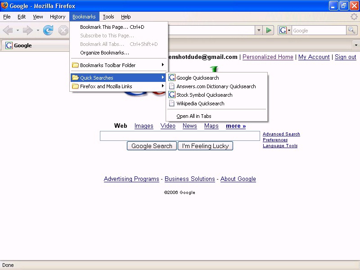Expand the location bar history dropdown
Image resolution: width=360 pixels, height=270 pixels.
click(x=259, y=31)
